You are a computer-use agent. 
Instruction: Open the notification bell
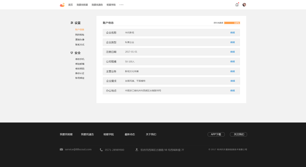click(237, 5)
